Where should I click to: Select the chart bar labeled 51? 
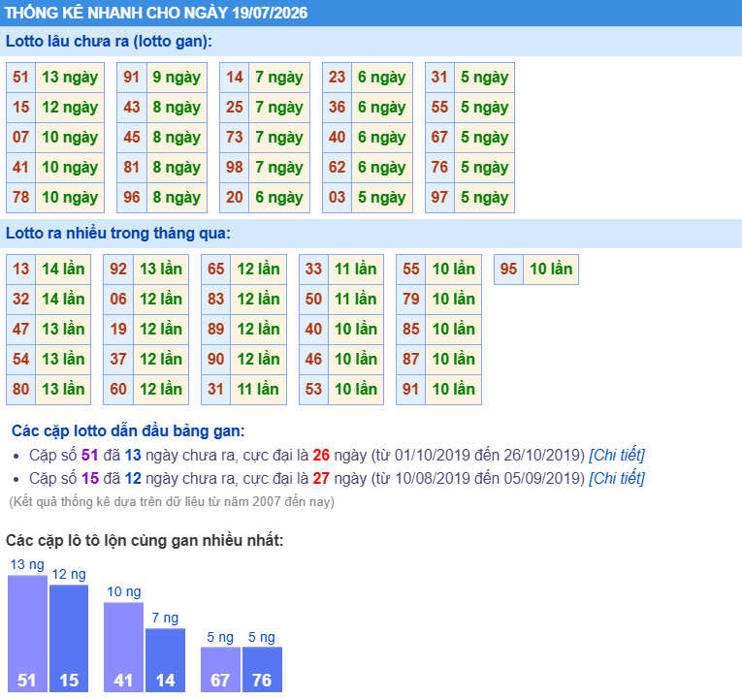click(27, 633)
